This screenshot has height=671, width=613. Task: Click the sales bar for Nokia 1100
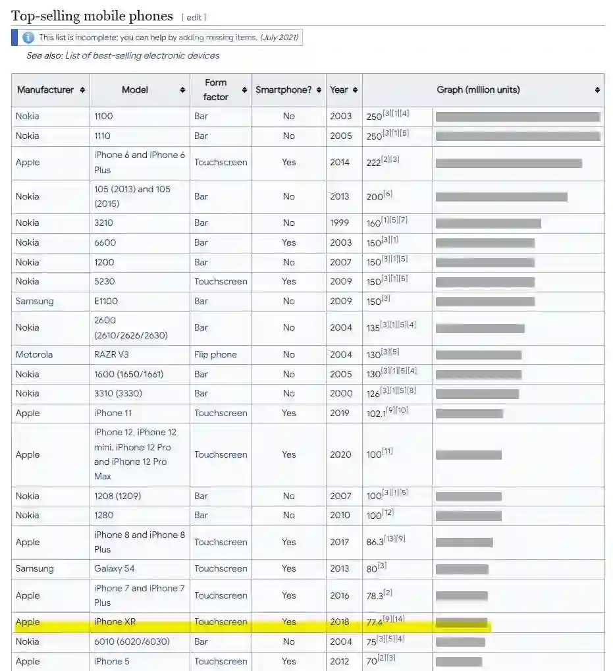[518, 117]
